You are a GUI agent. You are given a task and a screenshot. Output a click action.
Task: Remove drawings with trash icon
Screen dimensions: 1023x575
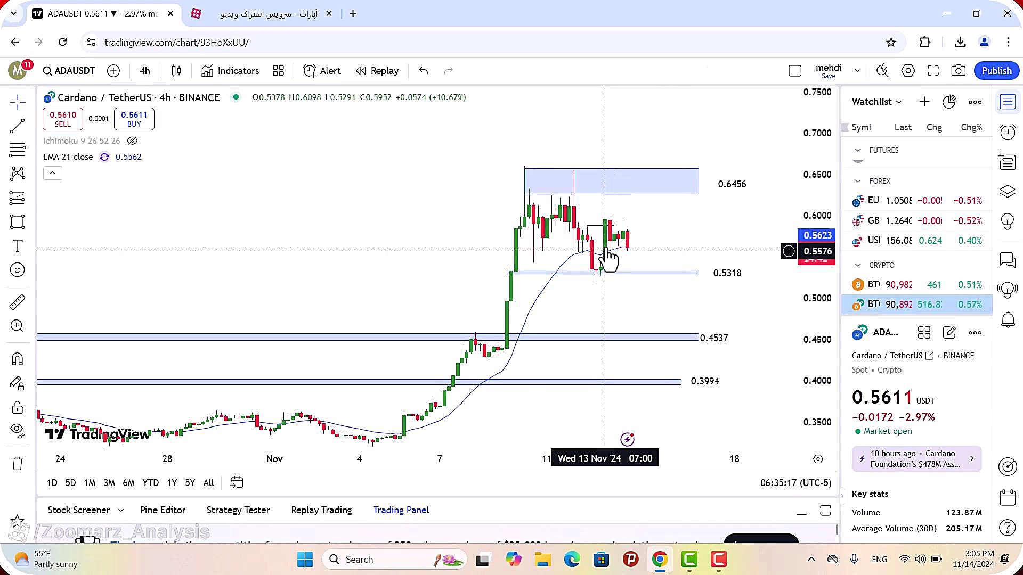(x=18, y=464)
